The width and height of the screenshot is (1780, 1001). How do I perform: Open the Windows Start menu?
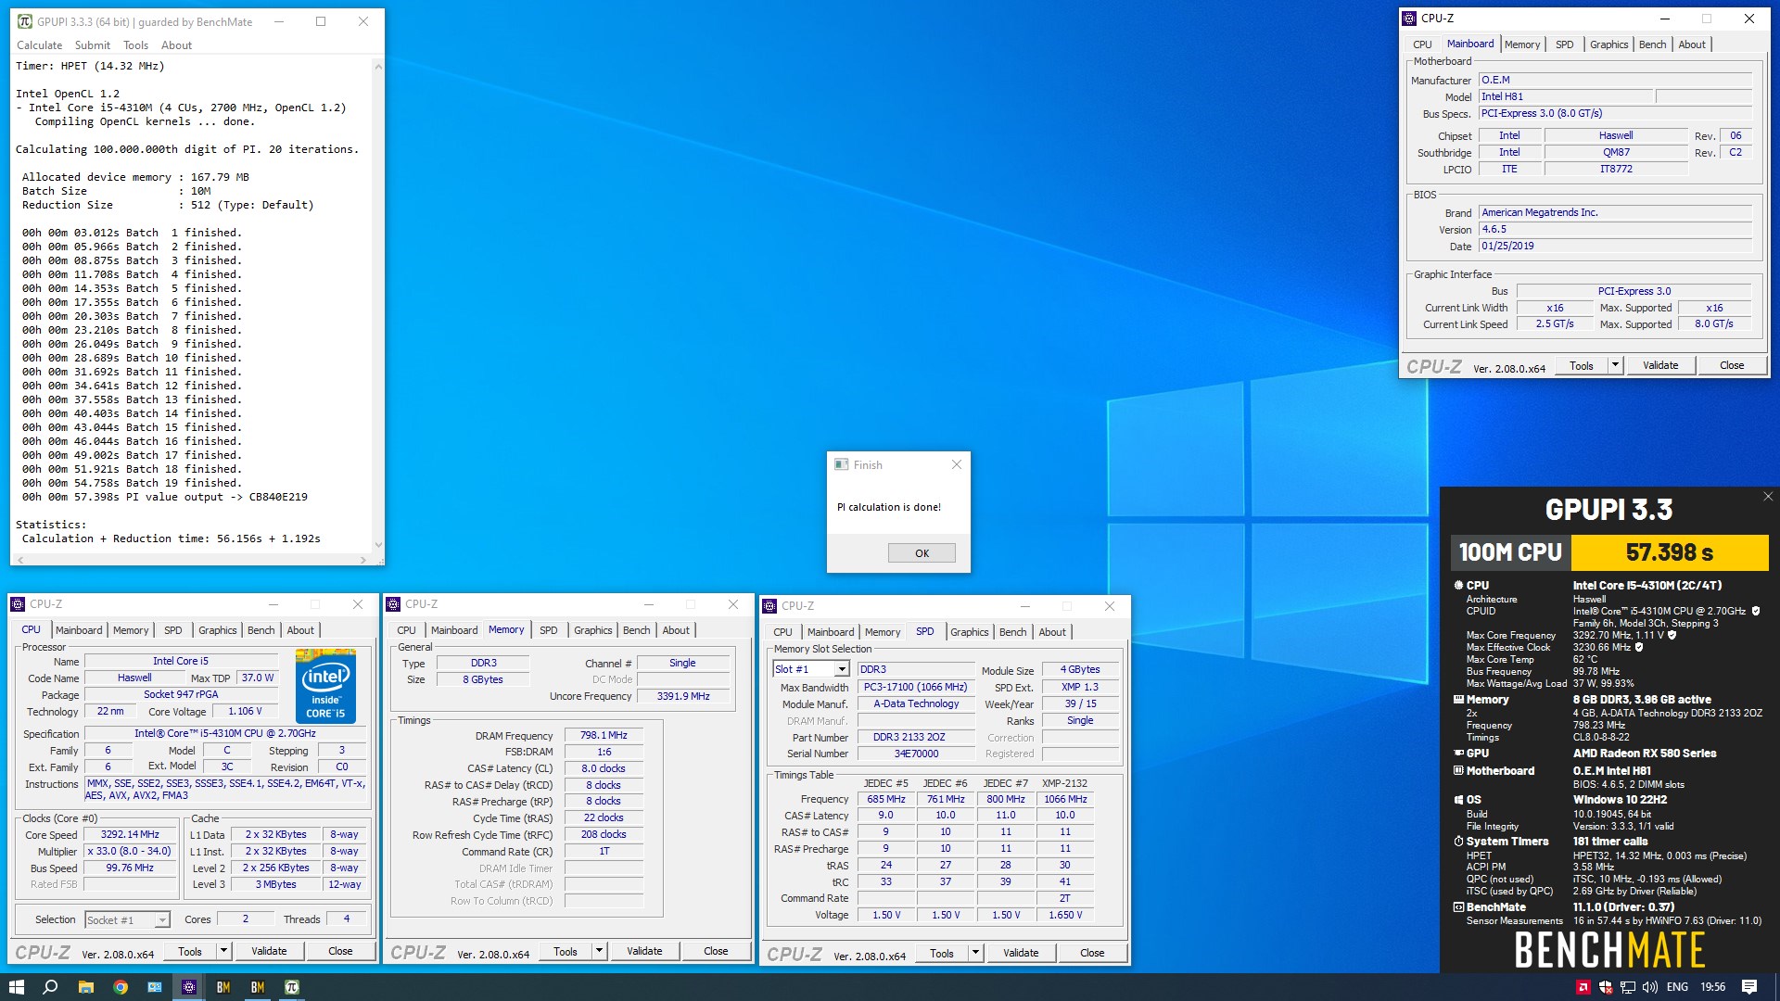tap(16, 987)
